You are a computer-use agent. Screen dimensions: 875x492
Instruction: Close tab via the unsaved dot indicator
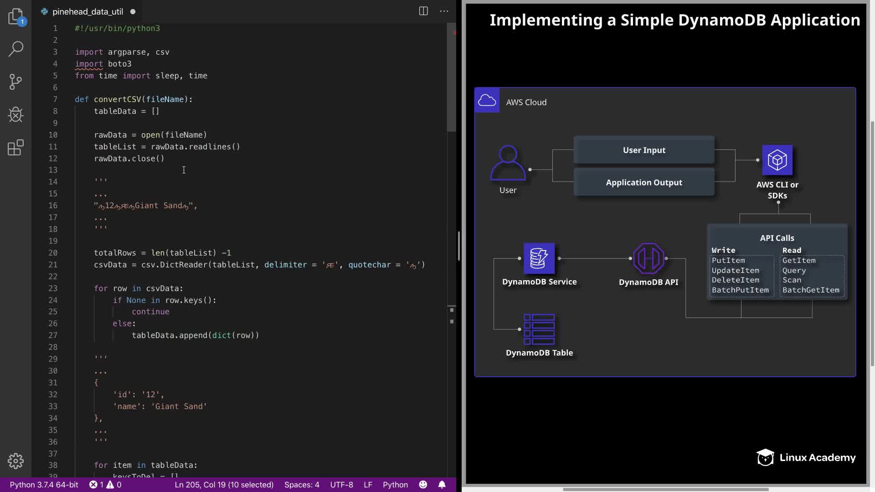tap(133, 12)
